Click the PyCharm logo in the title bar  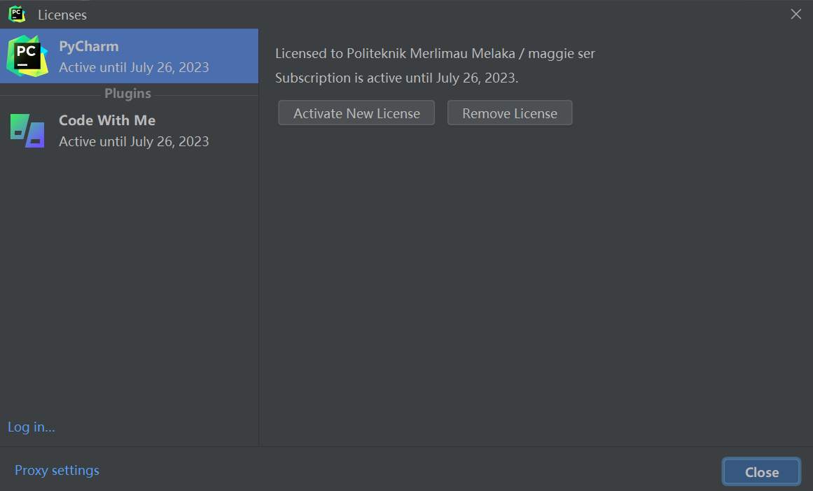click(17, 14)
